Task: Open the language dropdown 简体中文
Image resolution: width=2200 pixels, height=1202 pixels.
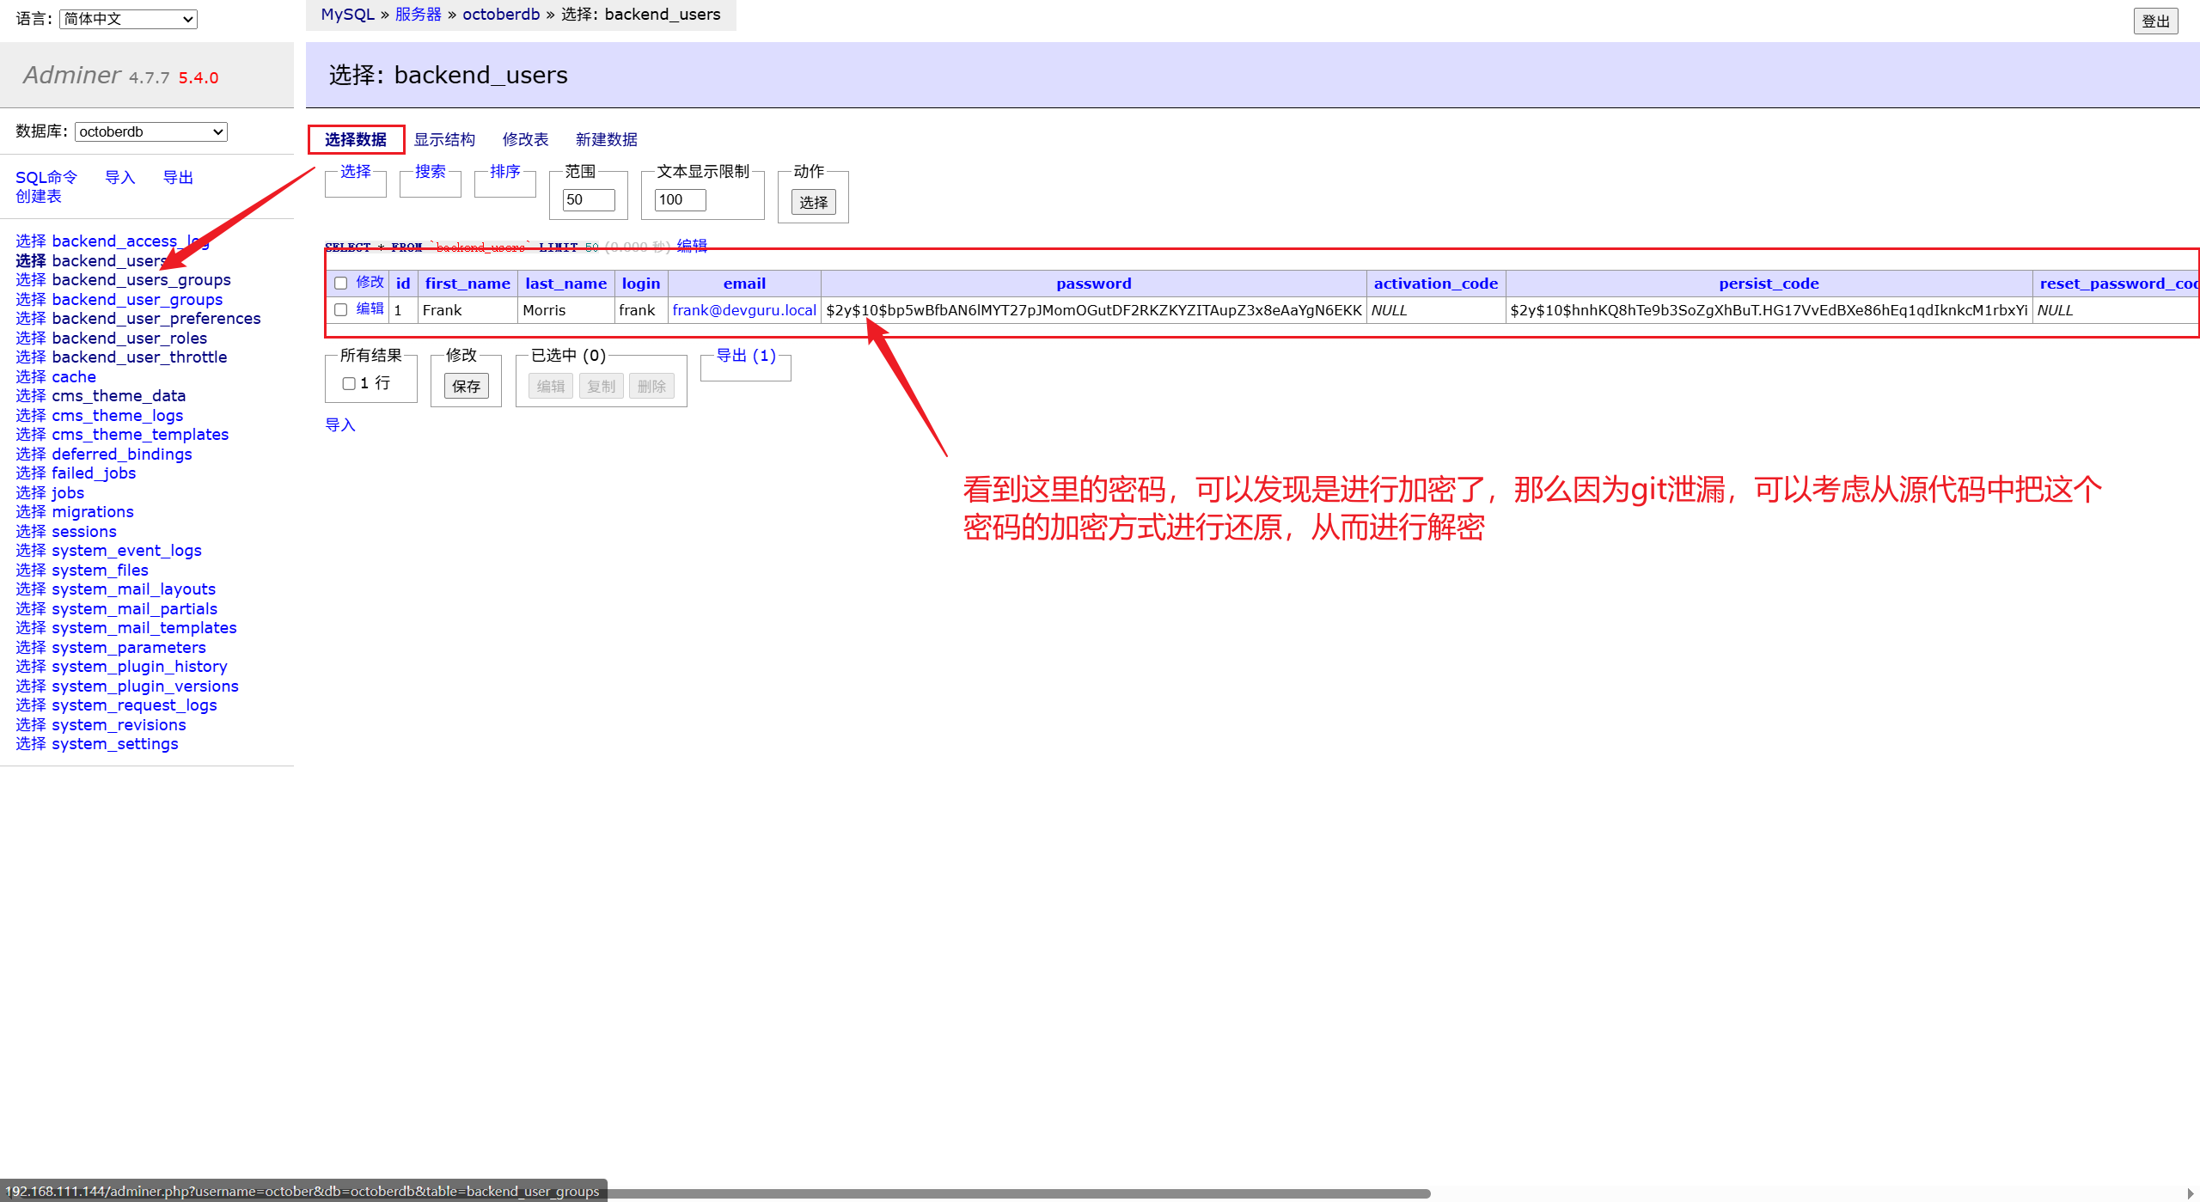Action: (128, 19)
